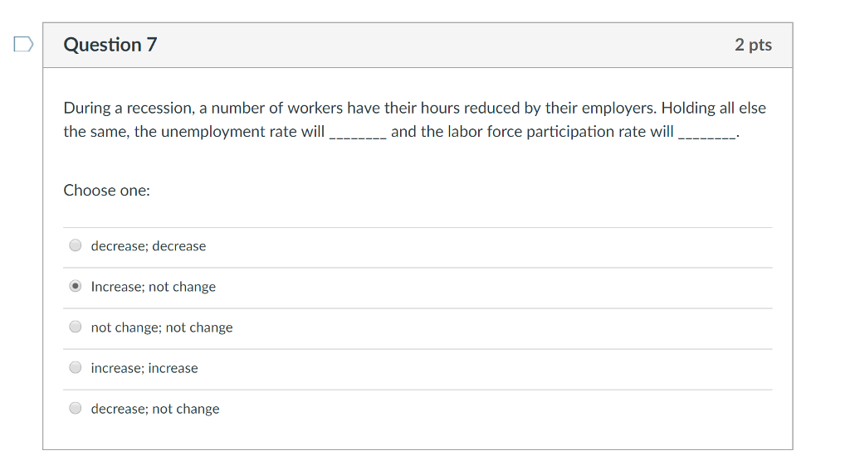The height and width of the screenshot is (470, 850).
Task: Click the 'decrease; not change' answer label text
Action: (155, 409)
